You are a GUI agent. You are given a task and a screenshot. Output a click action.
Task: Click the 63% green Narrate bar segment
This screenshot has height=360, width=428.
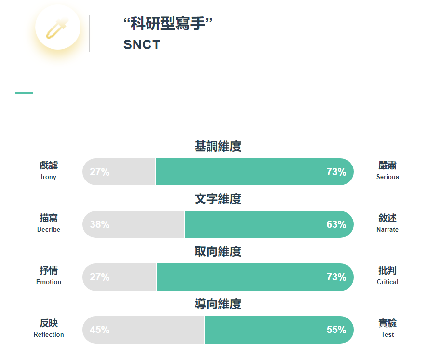pyautogui.click(x=269, y=224)
